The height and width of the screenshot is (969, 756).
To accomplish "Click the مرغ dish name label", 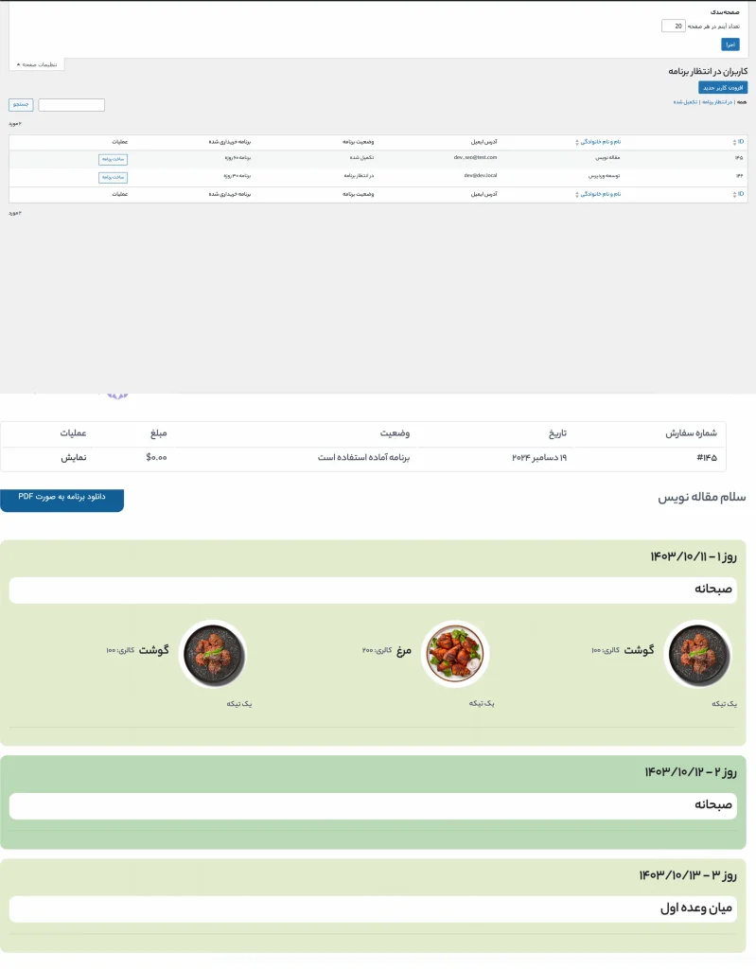I will click(x=404, y=650).
